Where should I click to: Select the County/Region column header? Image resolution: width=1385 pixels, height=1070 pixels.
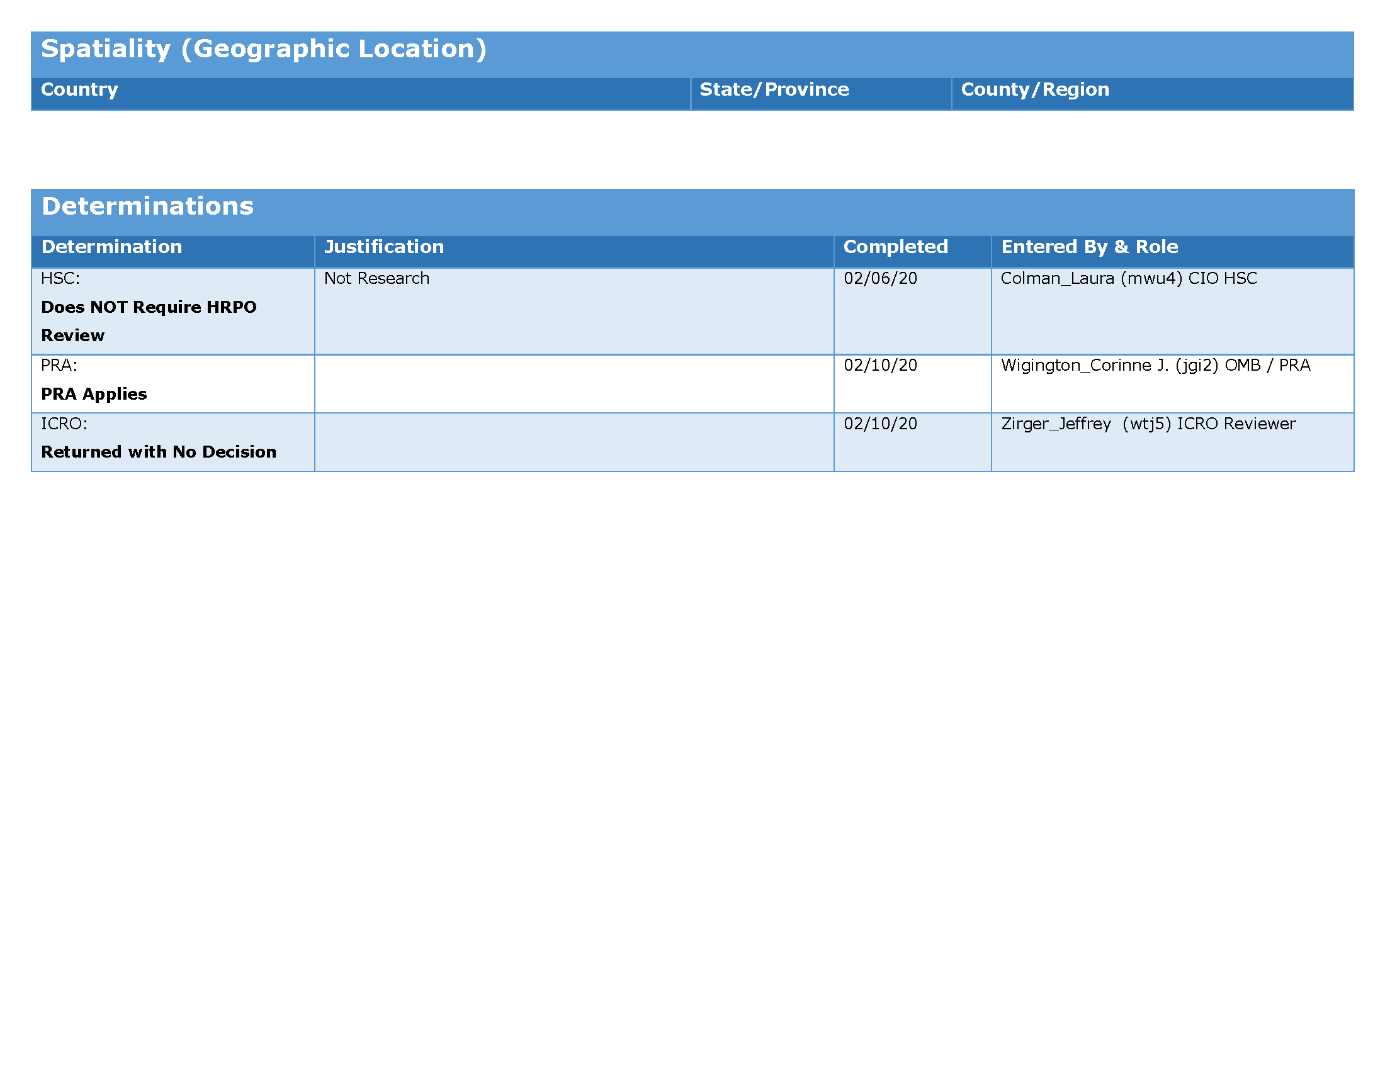click(x=1035, y=90)
